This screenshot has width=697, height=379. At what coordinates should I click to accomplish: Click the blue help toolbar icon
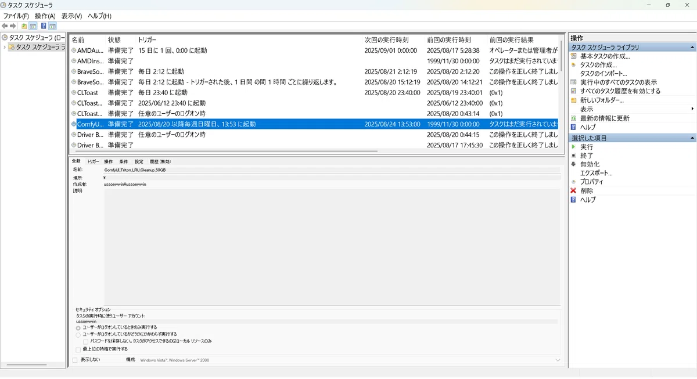pos(44,26)
